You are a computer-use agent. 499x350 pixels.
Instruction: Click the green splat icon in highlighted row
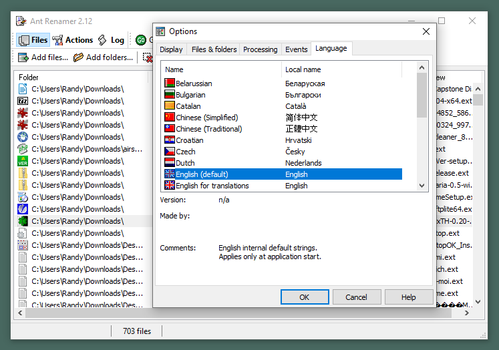[23, 221]
